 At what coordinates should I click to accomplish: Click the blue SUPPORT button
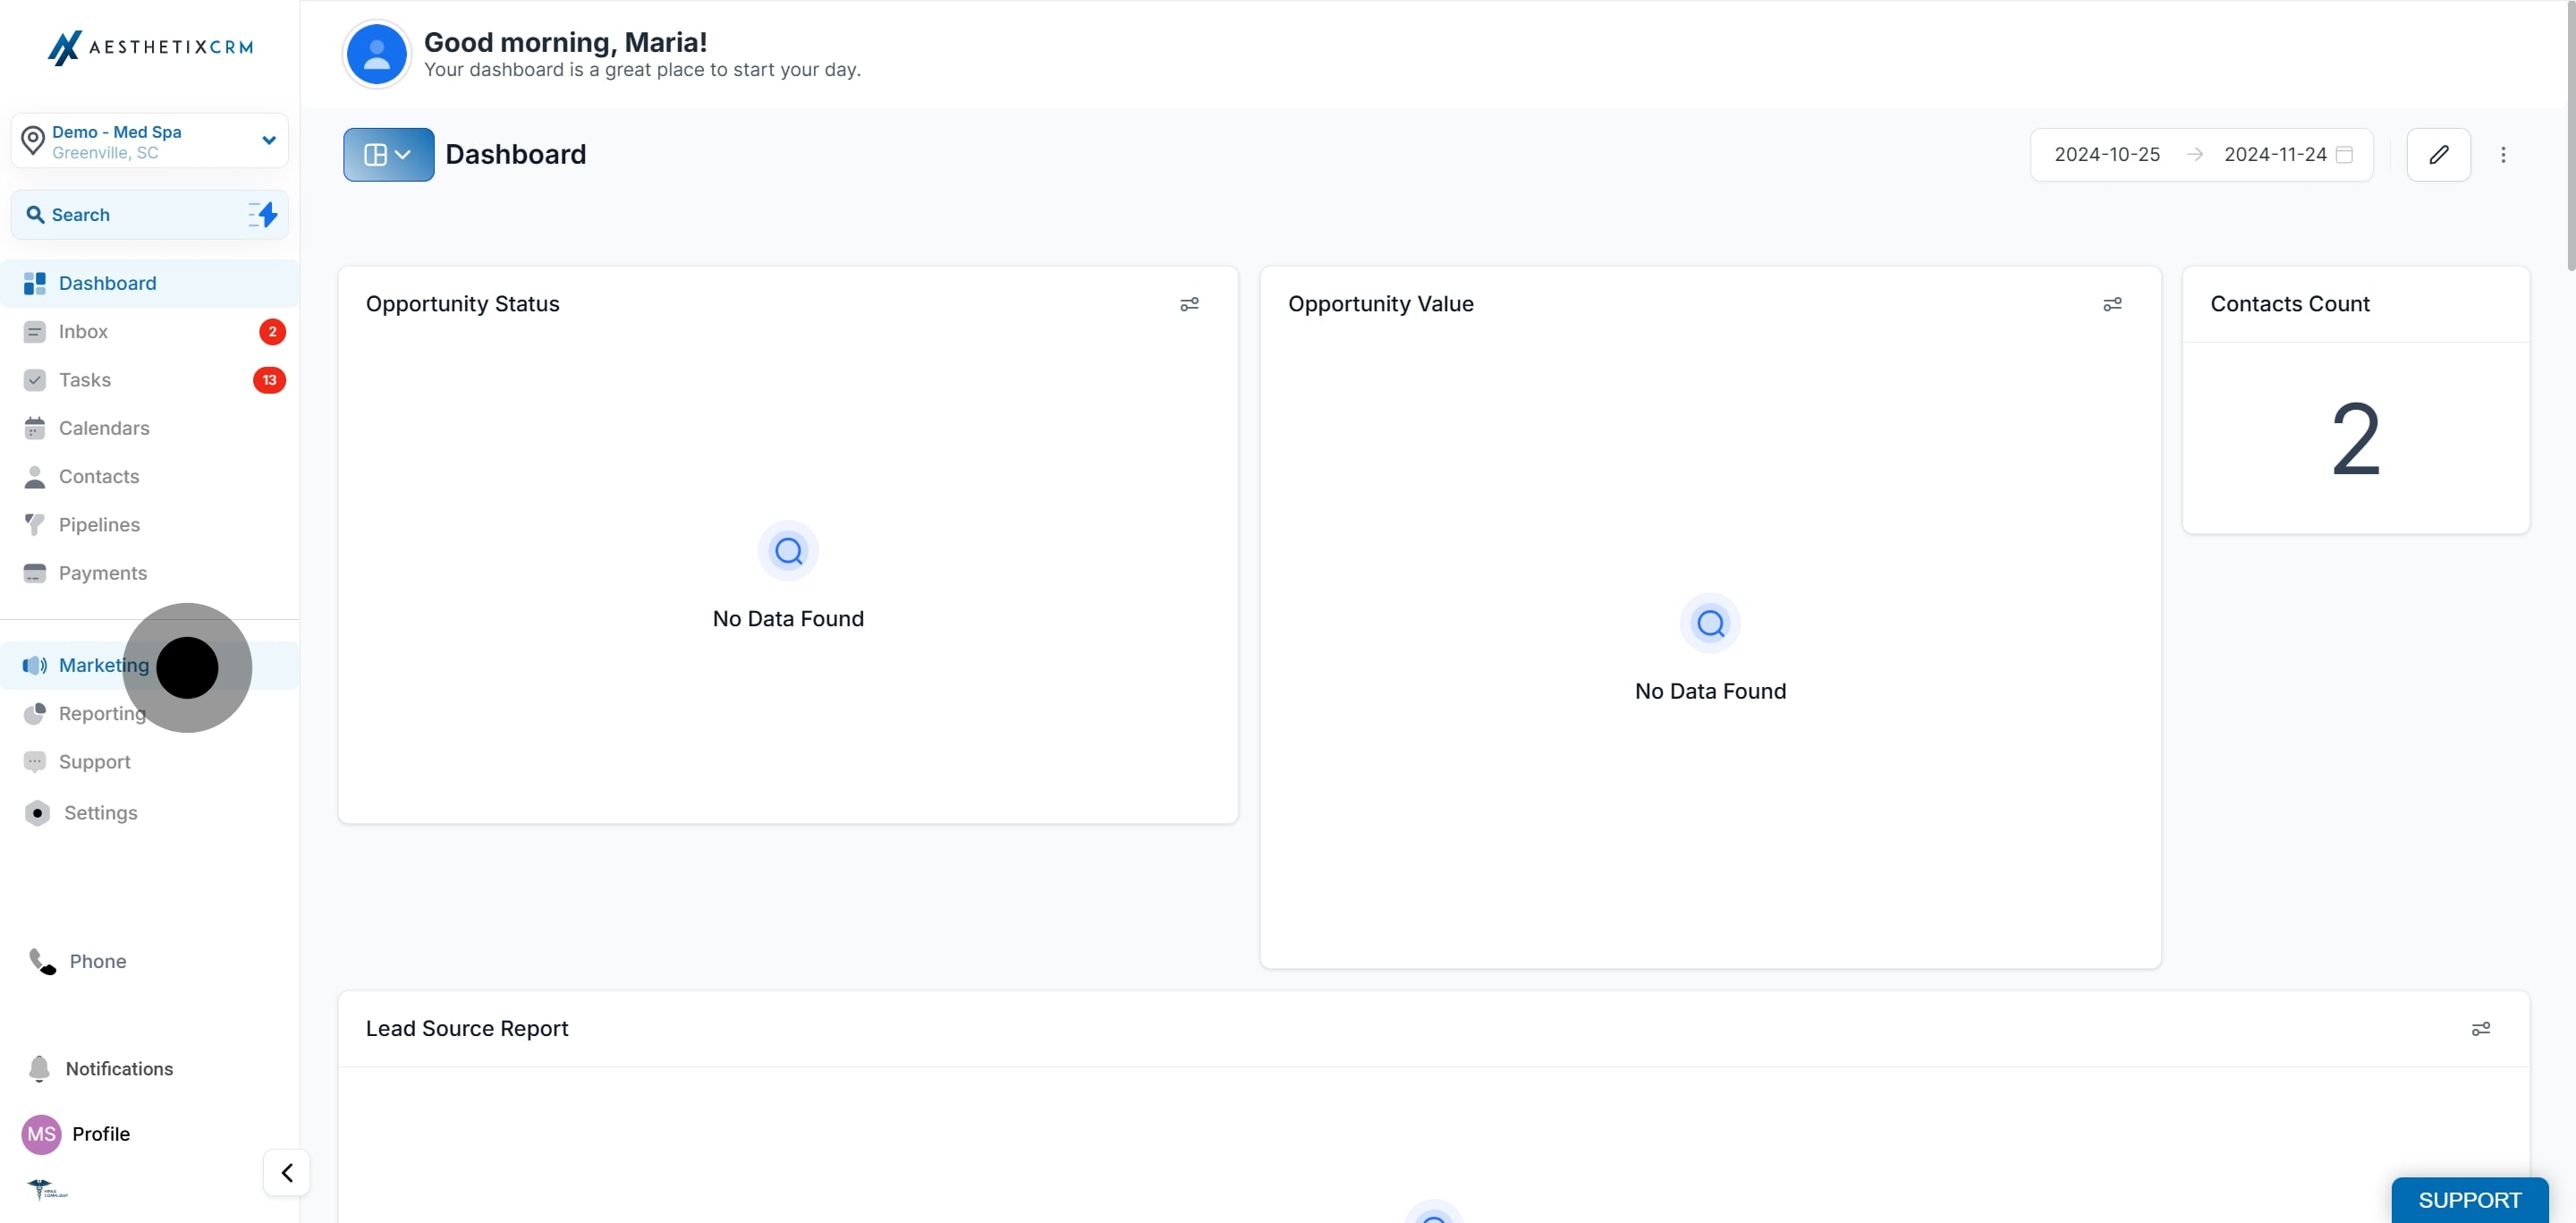tap(2468, 1199)
